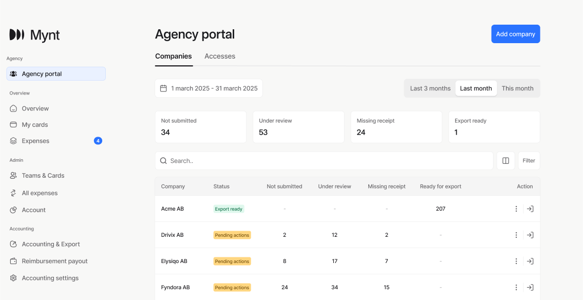
Task: Log in to Acme AB via arrow icon
Action: [x=530, y=209]
